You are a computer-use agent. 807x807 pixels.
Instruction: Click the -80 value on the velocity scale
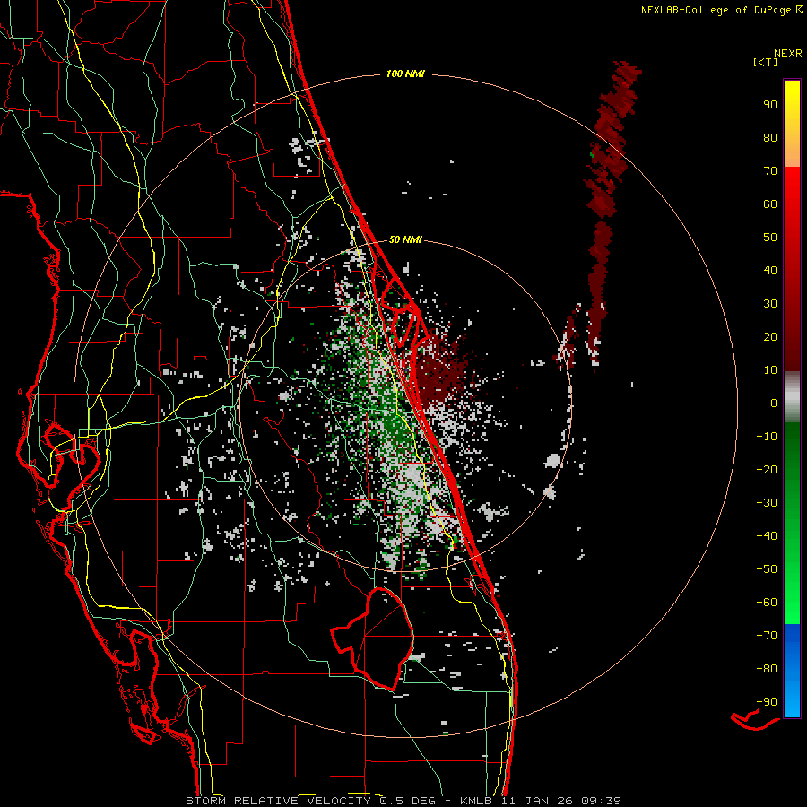click(767, 669)
